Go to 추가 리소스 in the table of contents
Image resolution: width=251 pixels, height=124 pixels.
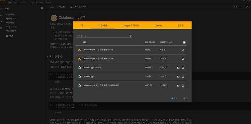11,26
